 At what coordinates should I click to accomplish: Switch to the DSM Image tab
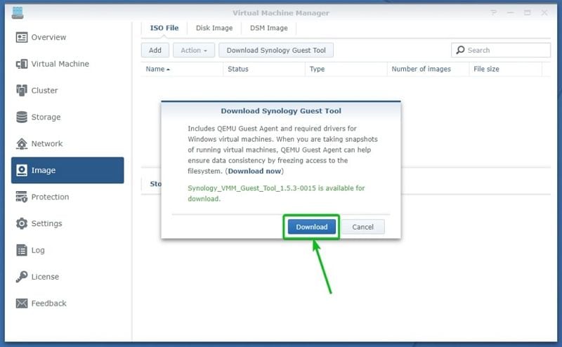click(269, 28)
